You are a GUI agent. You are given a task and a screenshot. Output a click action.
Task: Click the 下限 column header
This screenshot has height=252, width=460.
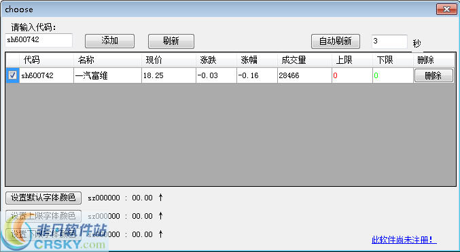click(x=393, y=60)
